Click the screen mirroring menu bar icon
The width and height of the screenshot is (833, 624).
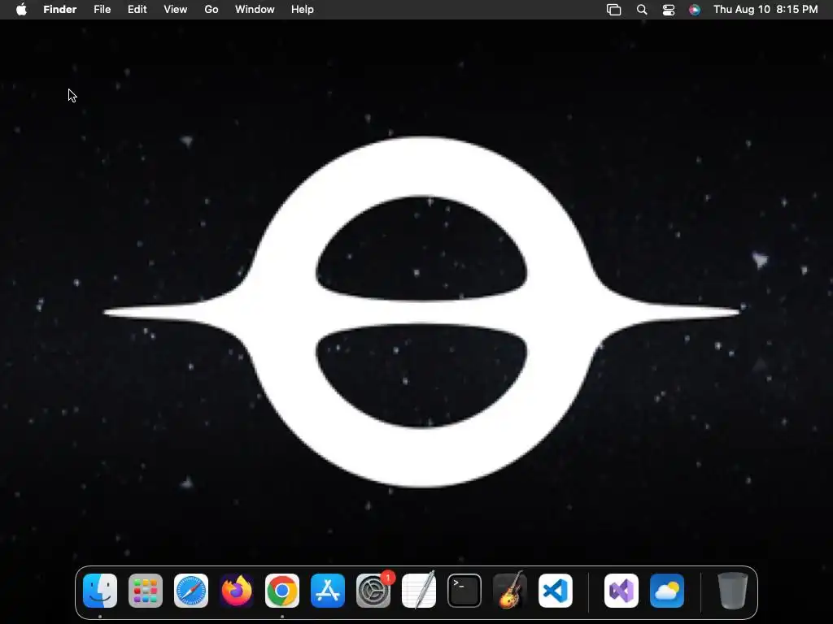[x=613, y=10]
